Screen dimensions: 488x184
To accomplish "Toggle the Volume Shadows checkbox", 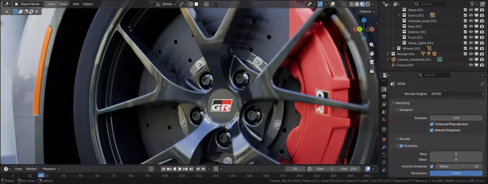I will 432,166.
